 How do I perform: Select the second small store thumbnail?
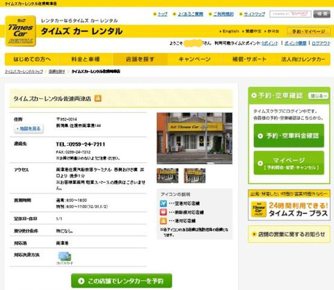point(195,176)
